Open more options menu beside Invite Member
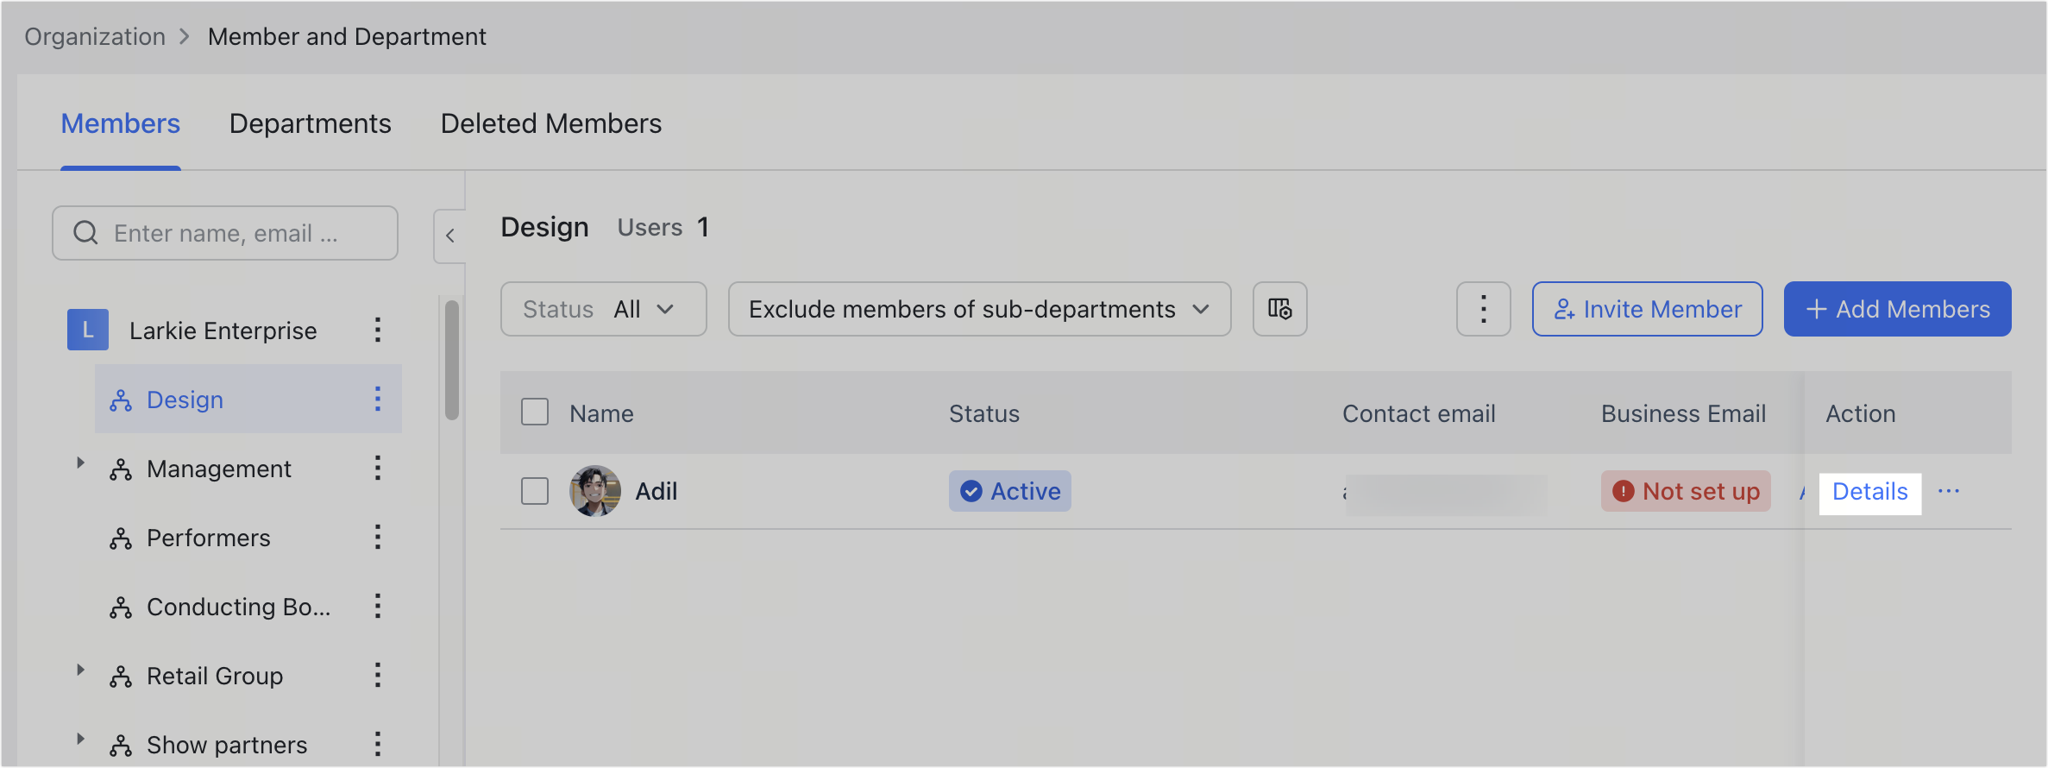Image resolution: width=2048 pixels, height=768 pixels. pos(1483,309)
